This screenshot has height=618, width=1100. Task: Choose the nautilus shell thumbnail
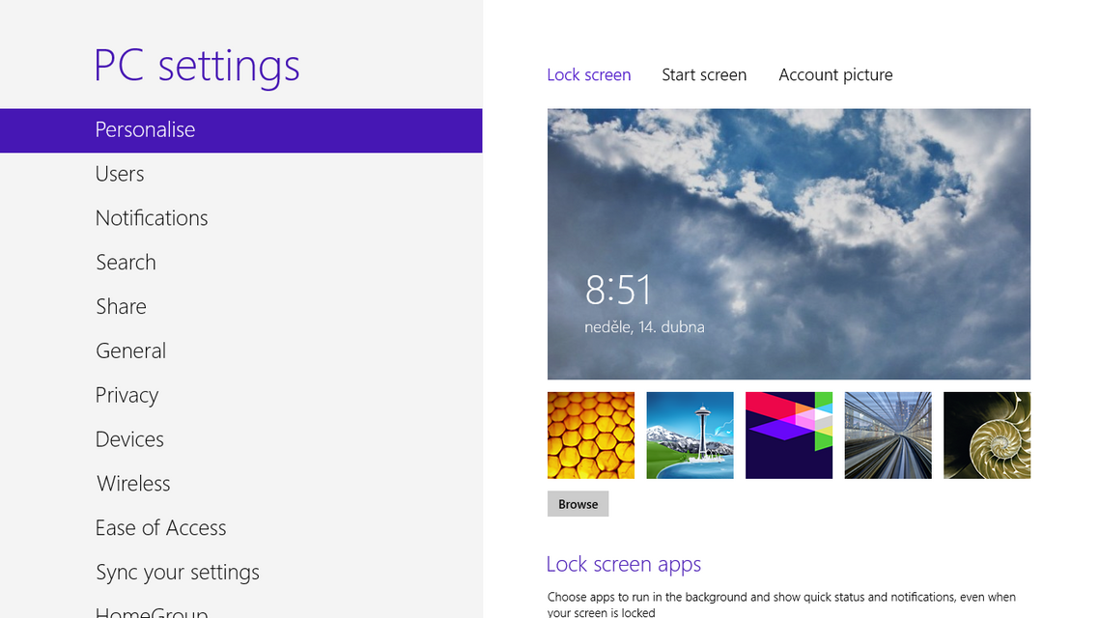(986, 435)
